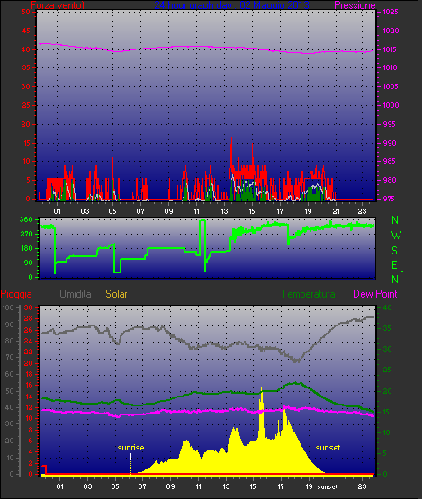Image resolution: width=422 pixels, height=499 pixels.
Task: Select the Umidita legend label
Action: point(76,294)
